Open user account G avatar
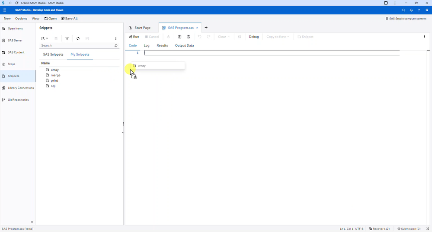 [427, 10]
